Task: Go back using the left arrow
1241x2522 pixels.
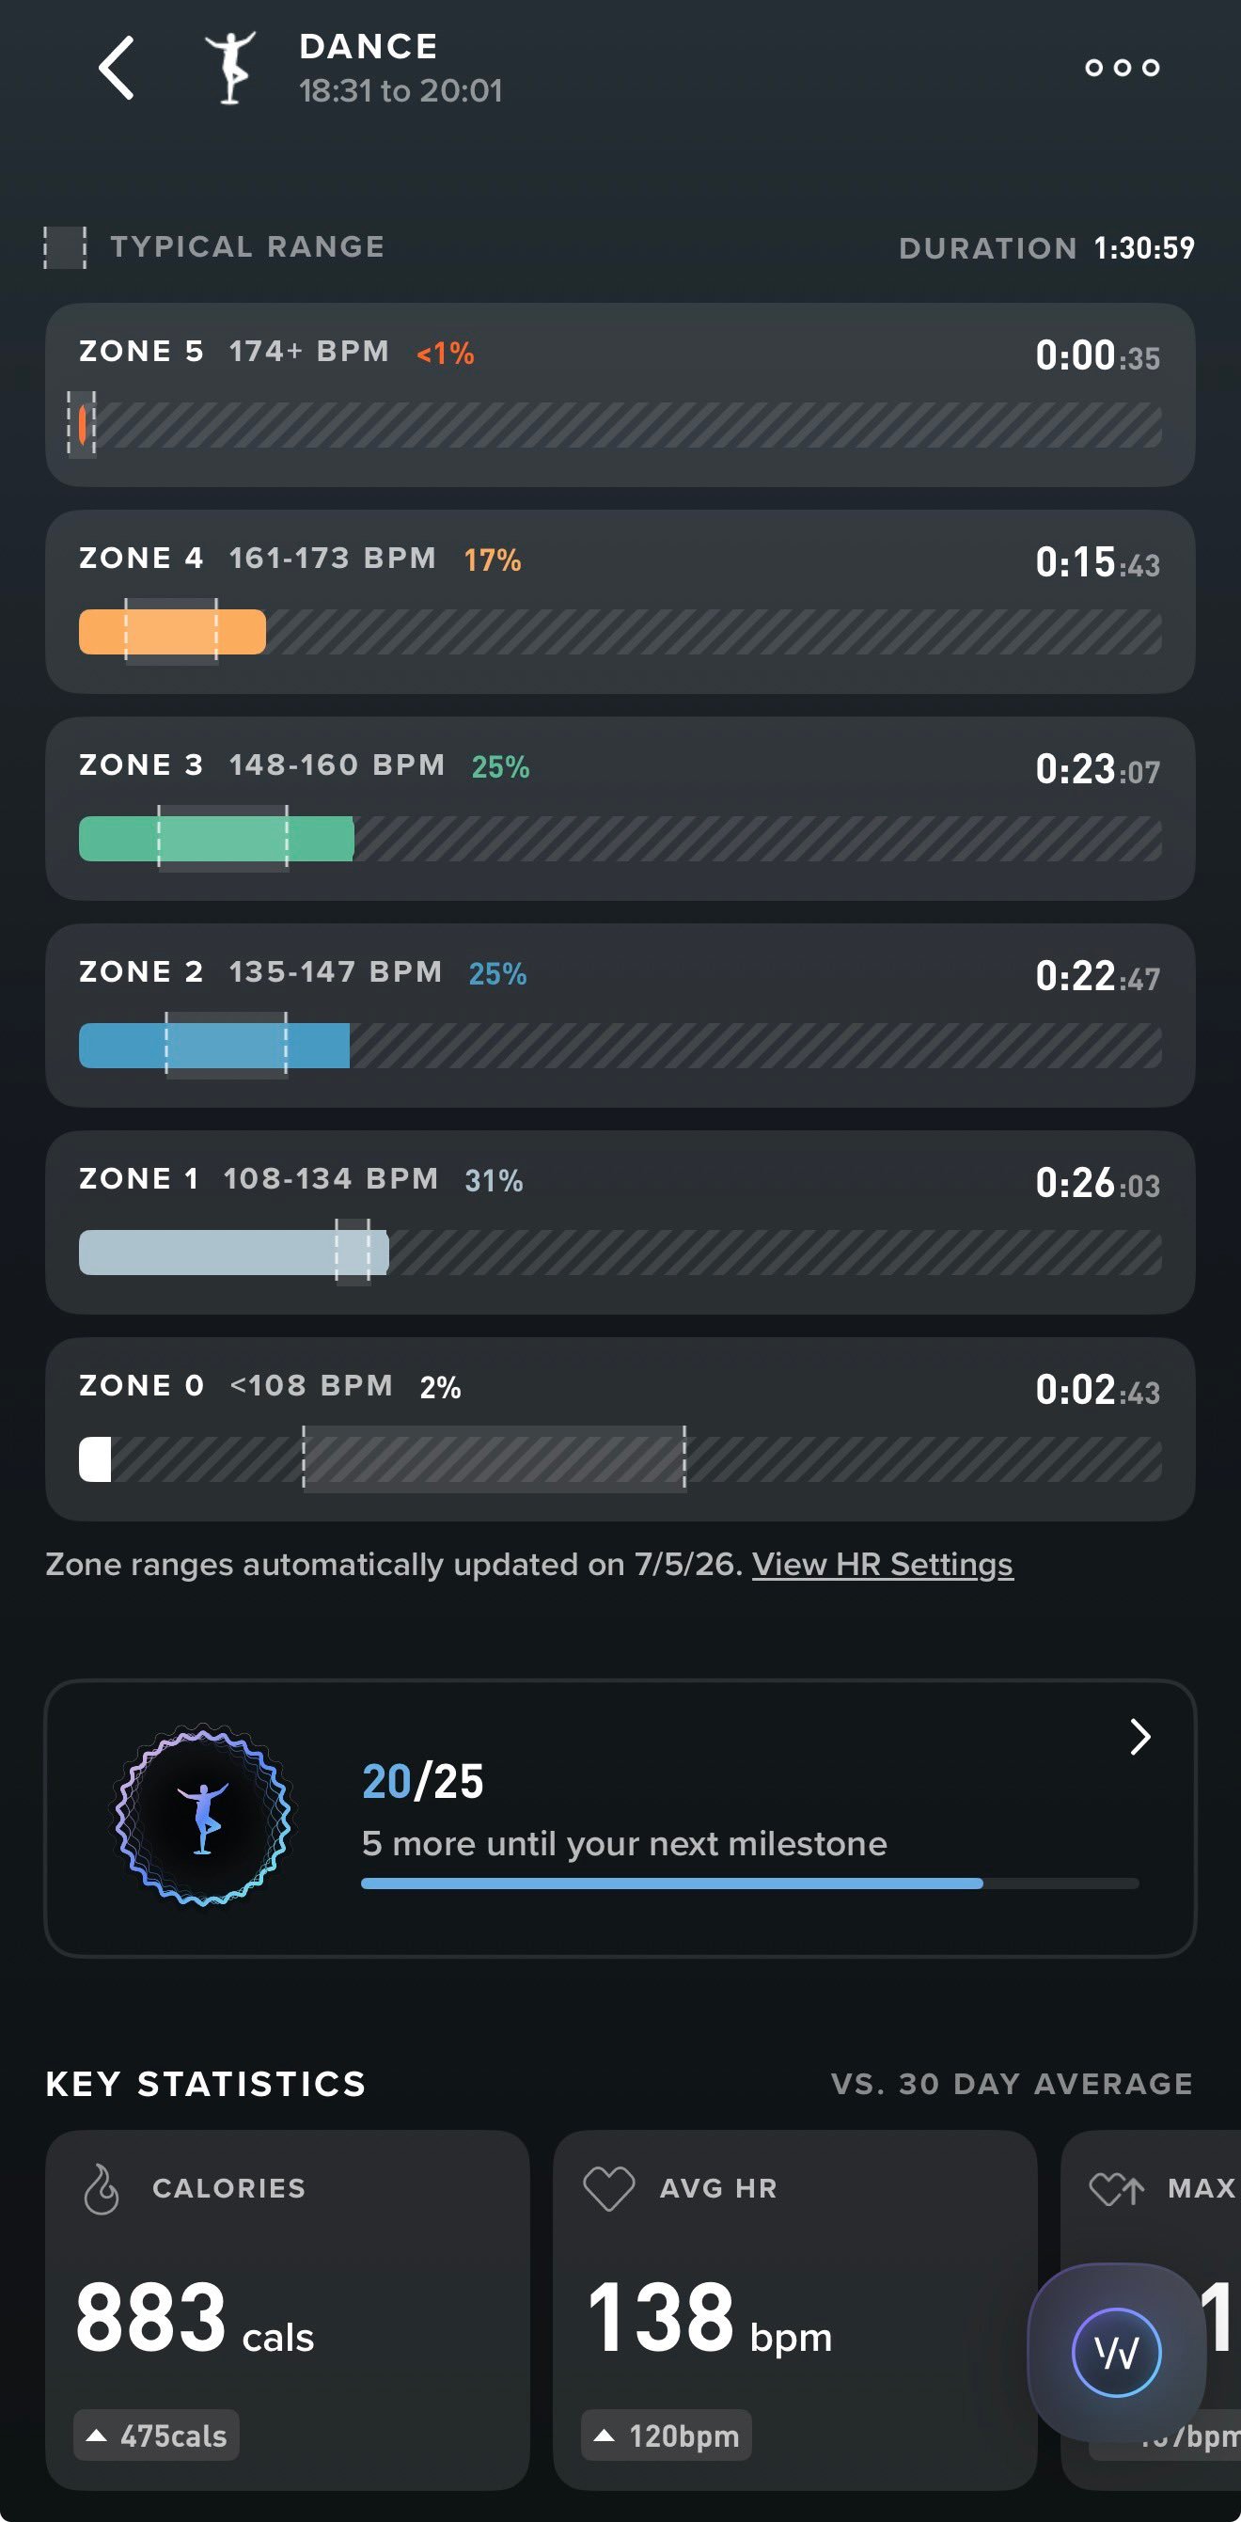Action: point(117,68)
